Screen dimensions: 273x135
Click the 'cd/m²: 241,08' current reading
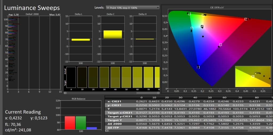18,130
